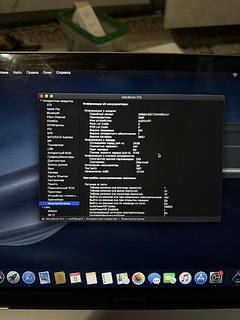Open the yellow Notes app icon

tap(91, 278)
